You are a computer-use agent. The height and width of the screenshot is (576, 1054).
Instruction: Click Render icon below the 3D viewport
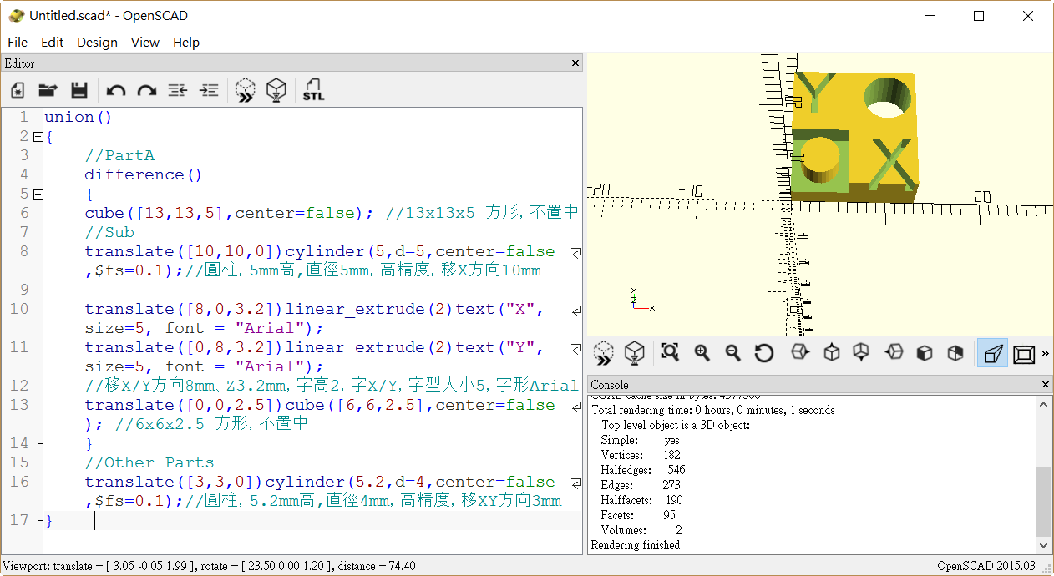635,353
